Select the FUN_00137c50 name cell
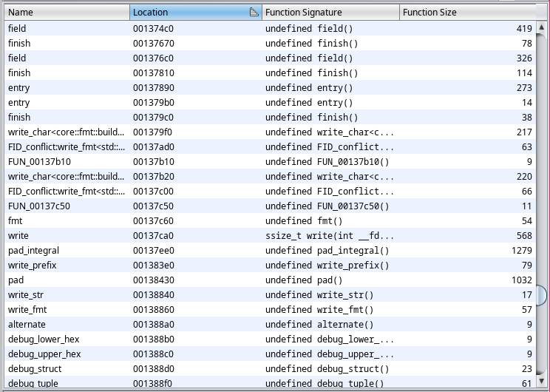 tap(39, 206)
